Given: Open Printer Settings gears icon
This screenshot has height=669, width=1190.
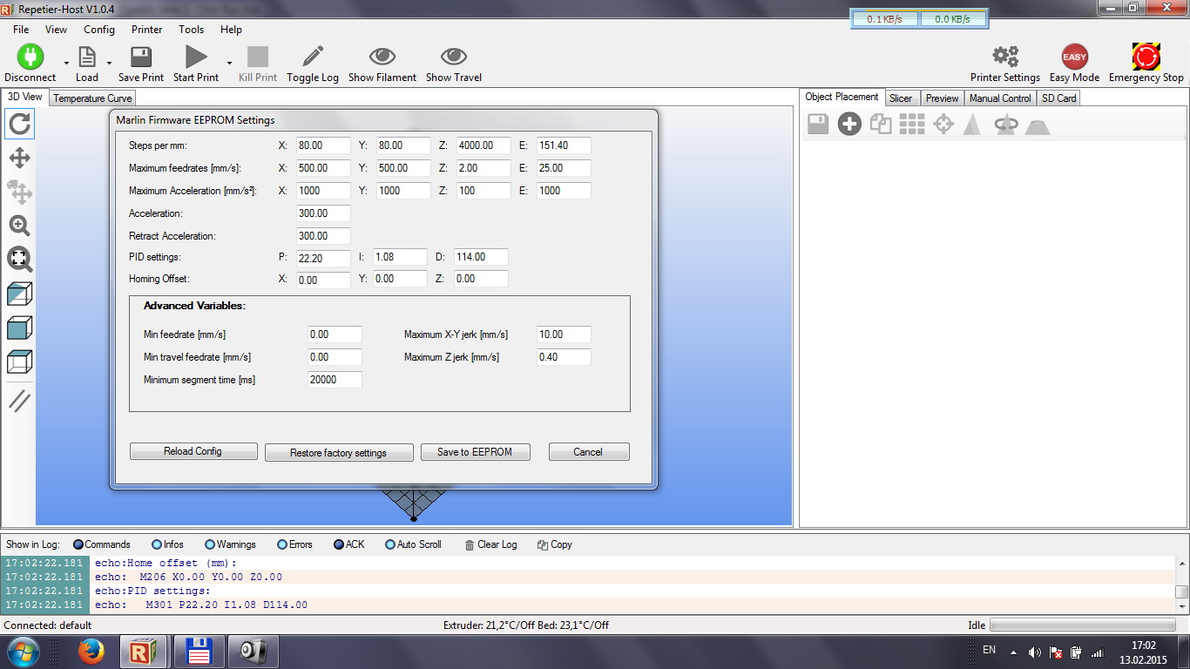Looking at the screenshot, I should tap(1005, 57).
